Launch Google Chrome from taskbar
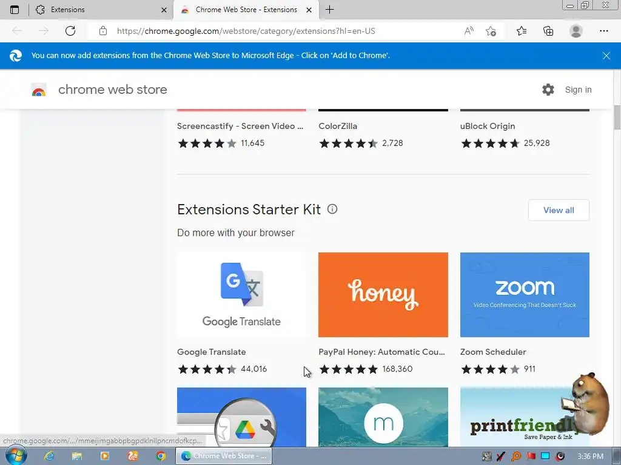The image size is (621, 465). point(160,456)
